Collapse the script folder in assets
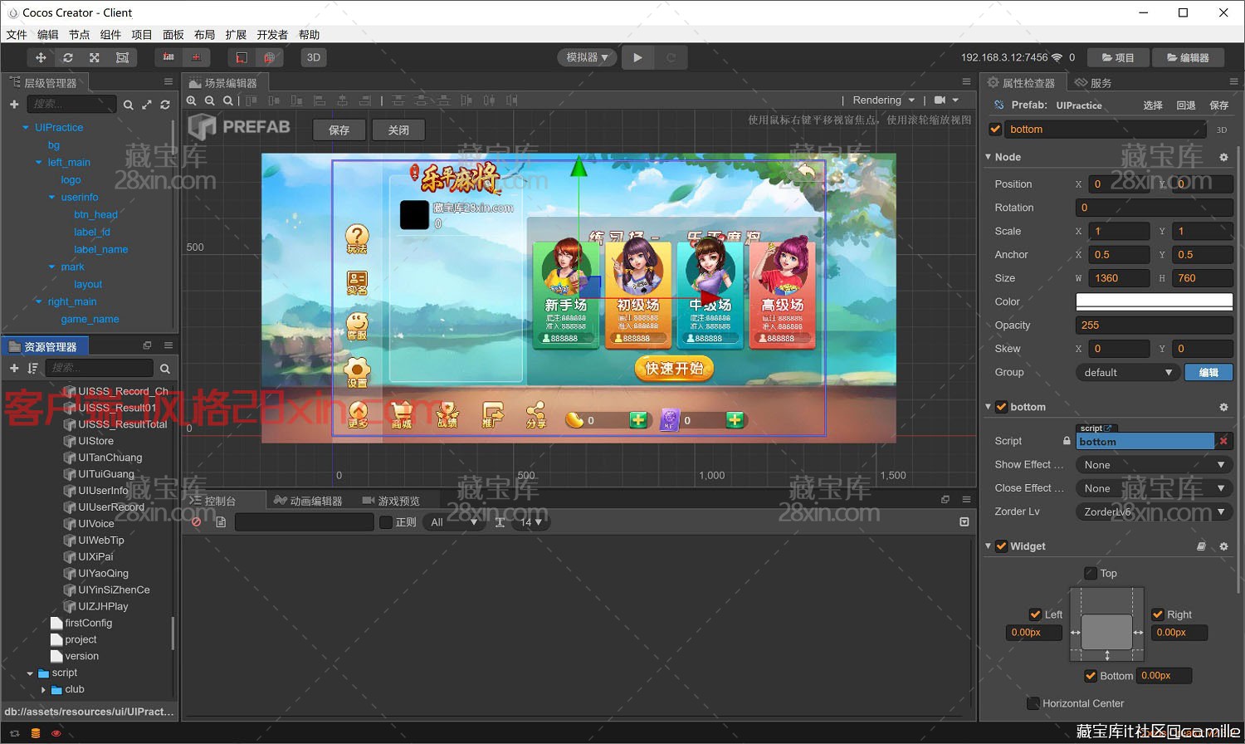 [30, 673]
